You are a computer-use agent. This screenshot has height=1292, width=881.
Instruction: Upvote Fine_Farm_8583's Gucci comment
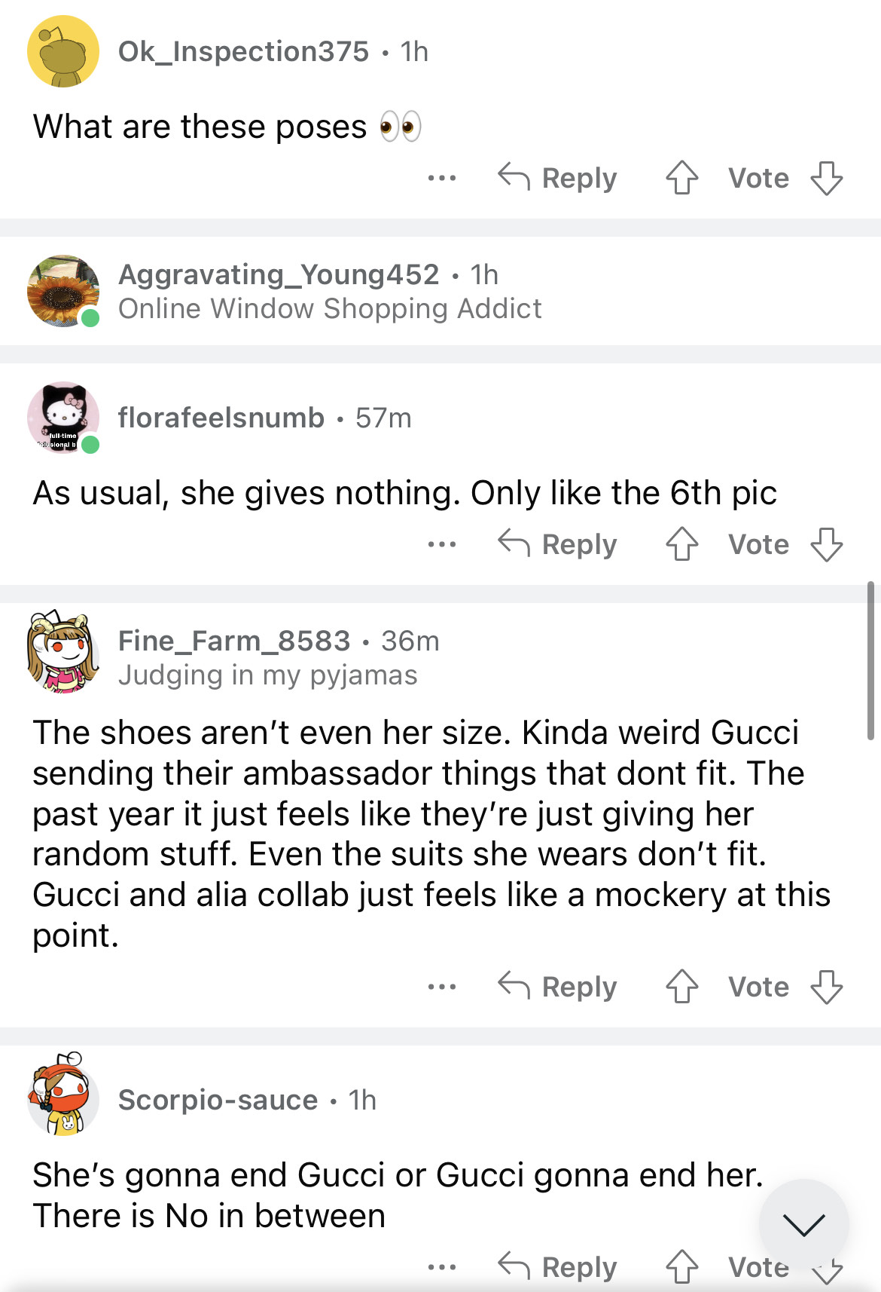pyautogui.click(x=681, y=987)
